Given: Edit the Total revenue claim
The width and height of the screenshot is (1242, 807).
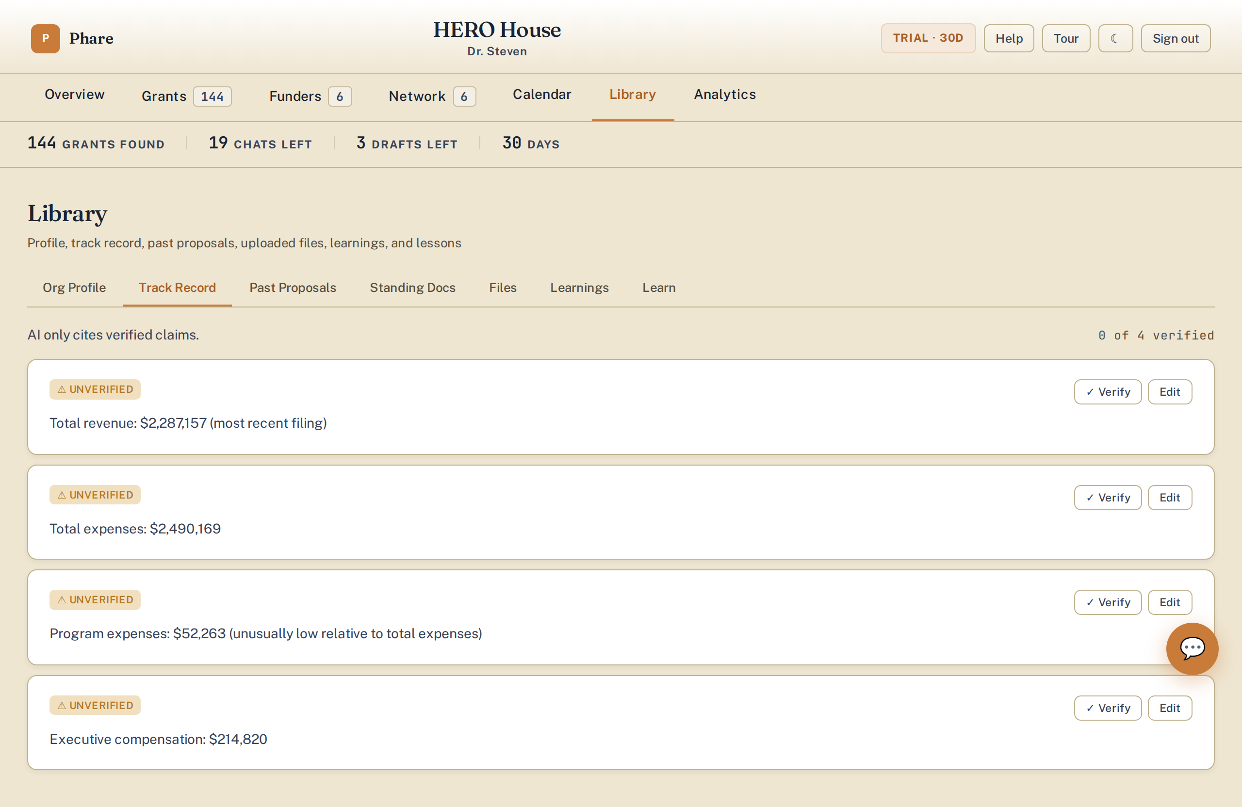Looking at the screenshot, I should pyautogui.click(x=1169, y=392).
